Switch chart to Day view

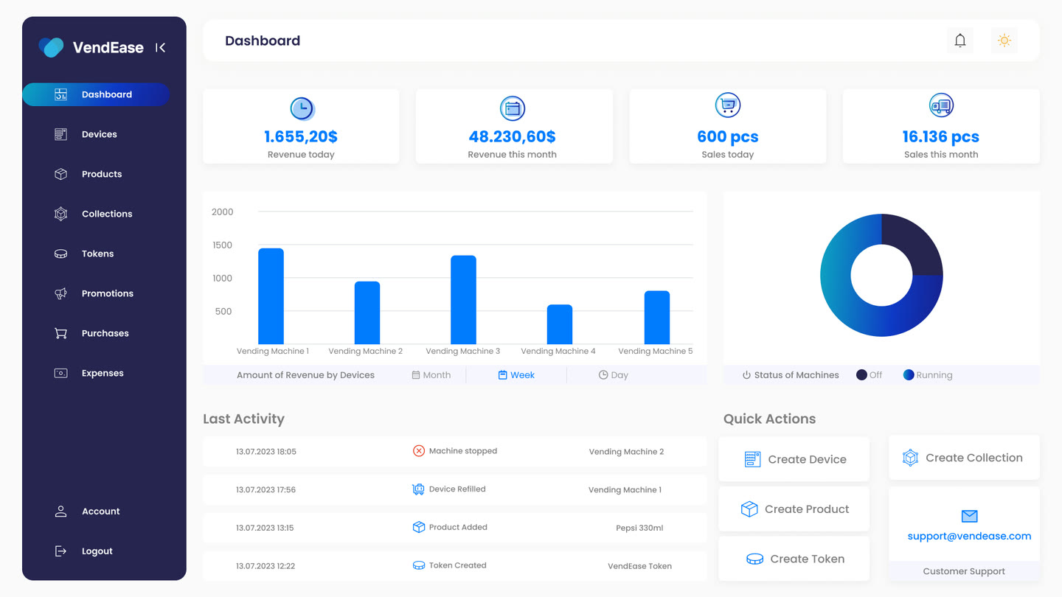click(x=614, y=375)
